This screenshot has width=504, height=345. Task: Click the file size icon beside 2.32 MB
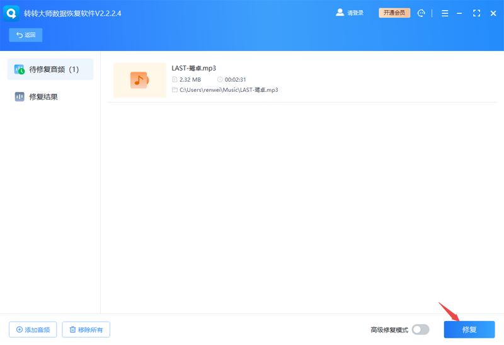point(175,79)
